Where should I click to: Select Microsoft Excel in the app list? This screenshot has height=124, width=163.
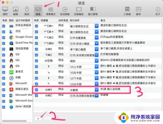[x=17, y=101]
